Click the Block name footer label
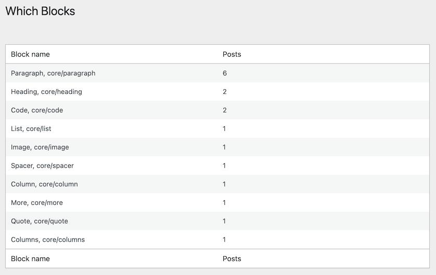This screenshot has height=275, width=436. click(30, 258)
